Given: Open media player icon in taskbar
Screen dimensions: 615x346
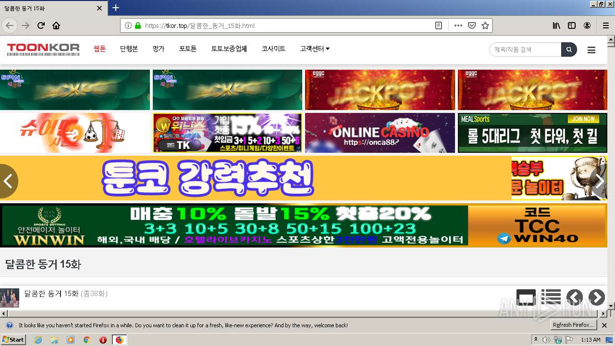Looking at the screenshot, I should click(x=71, y=340).
